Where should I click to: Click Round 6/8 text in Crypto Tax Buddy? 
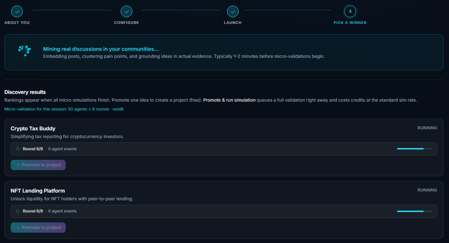pos(33,149)
